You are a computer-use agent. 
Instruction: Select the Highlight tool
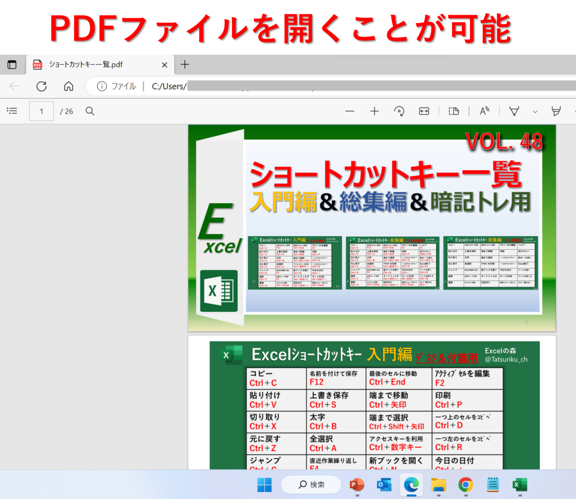pyautogui.click(x=556, y=111)
